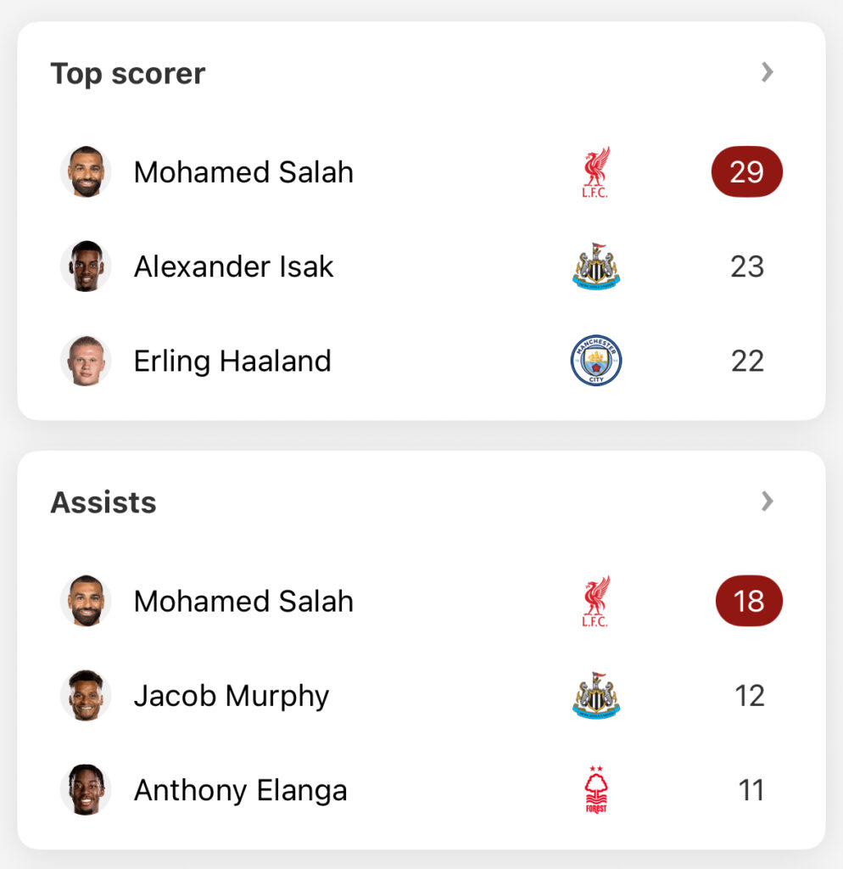Expand the Assists list chevron

[x=768, y=501]
